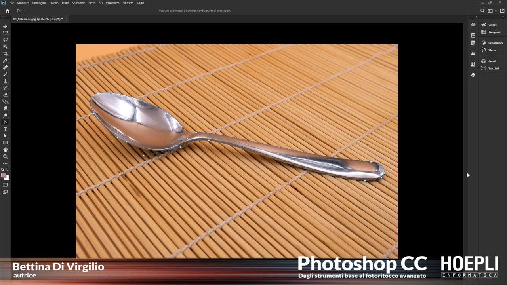Select the Smudge tool
Screen dimensions: 507x285
(5, 108)
